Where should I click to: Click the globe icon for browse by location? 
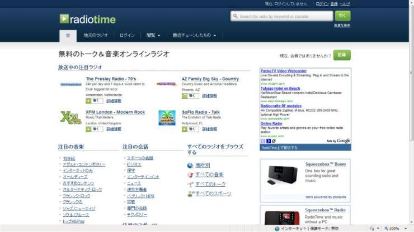(x=190, y=166)
